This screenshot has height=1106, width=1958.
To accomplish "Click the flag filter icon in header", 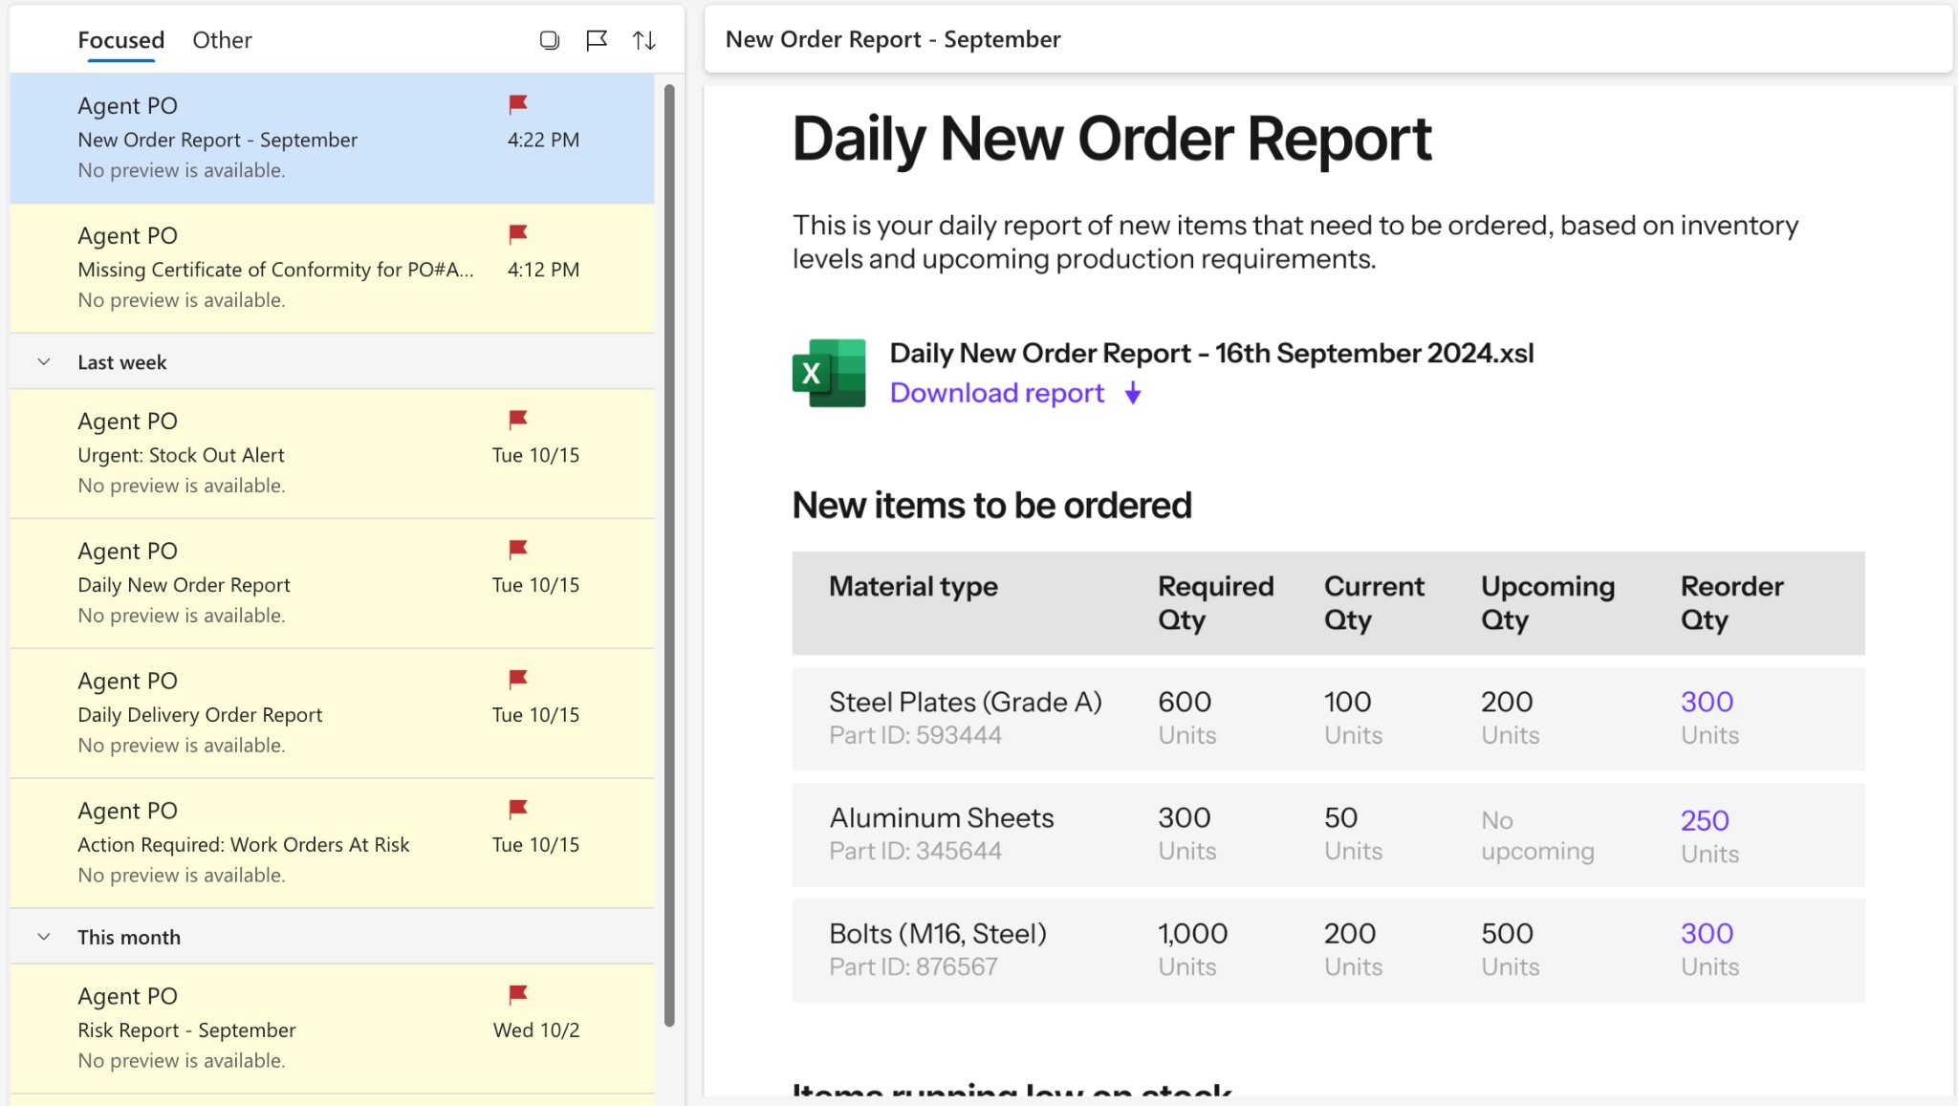I will click(597, 40).
